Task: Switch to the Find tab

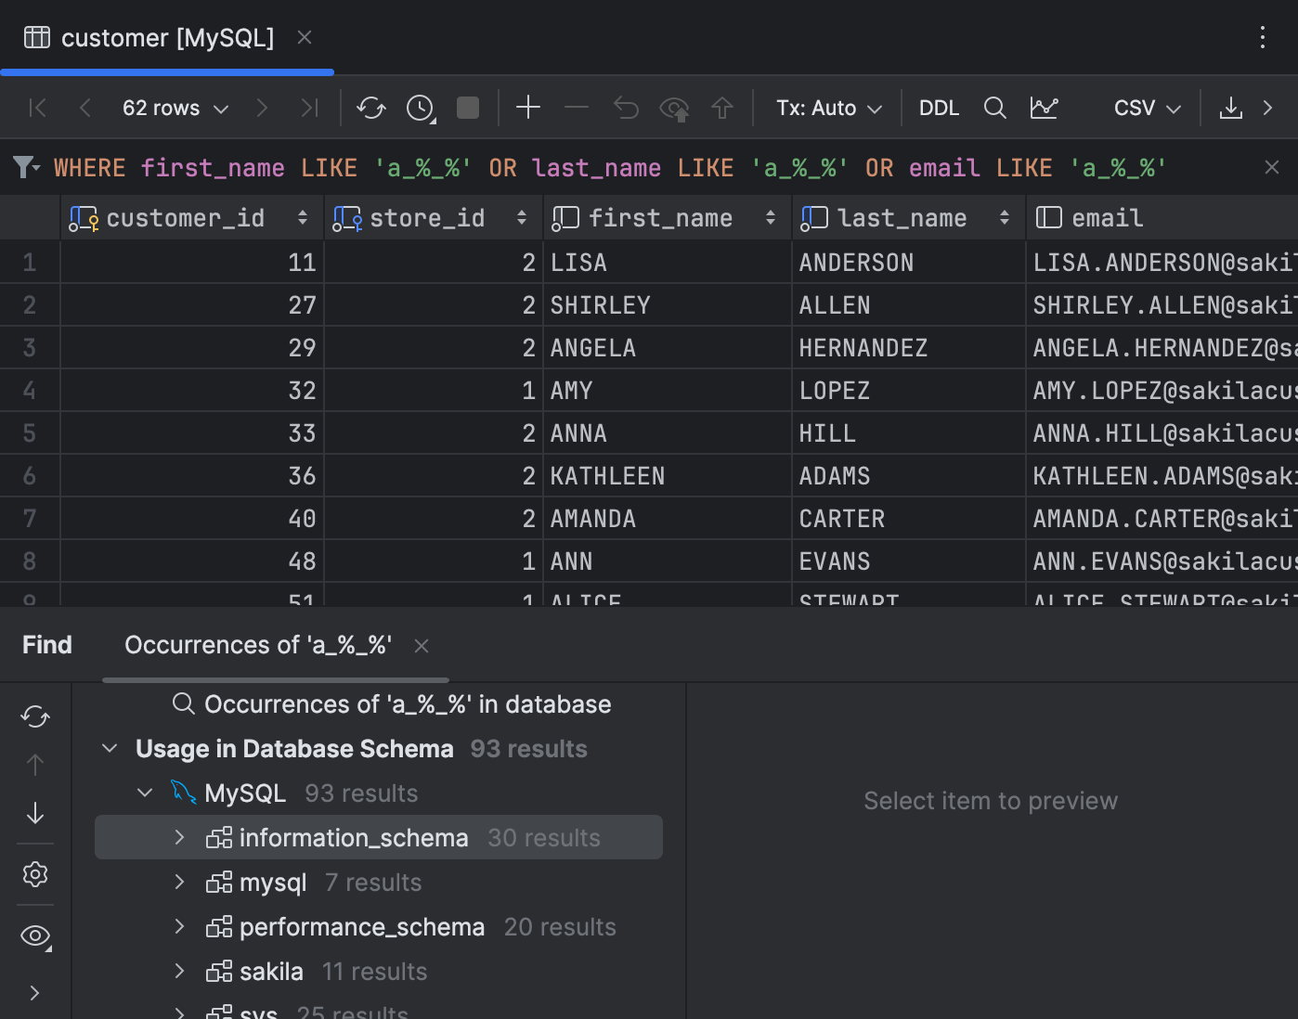Action: [46, 644]
